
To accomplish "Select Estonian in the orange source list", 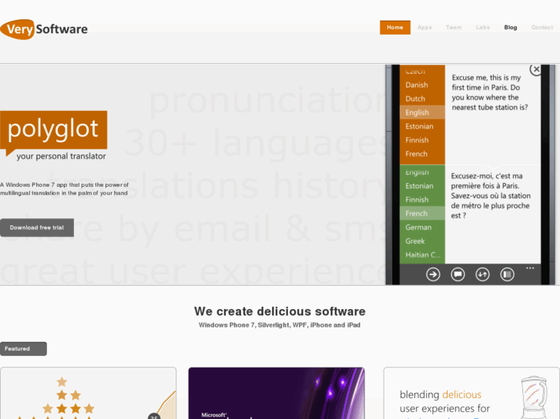I will coord(422,126).
